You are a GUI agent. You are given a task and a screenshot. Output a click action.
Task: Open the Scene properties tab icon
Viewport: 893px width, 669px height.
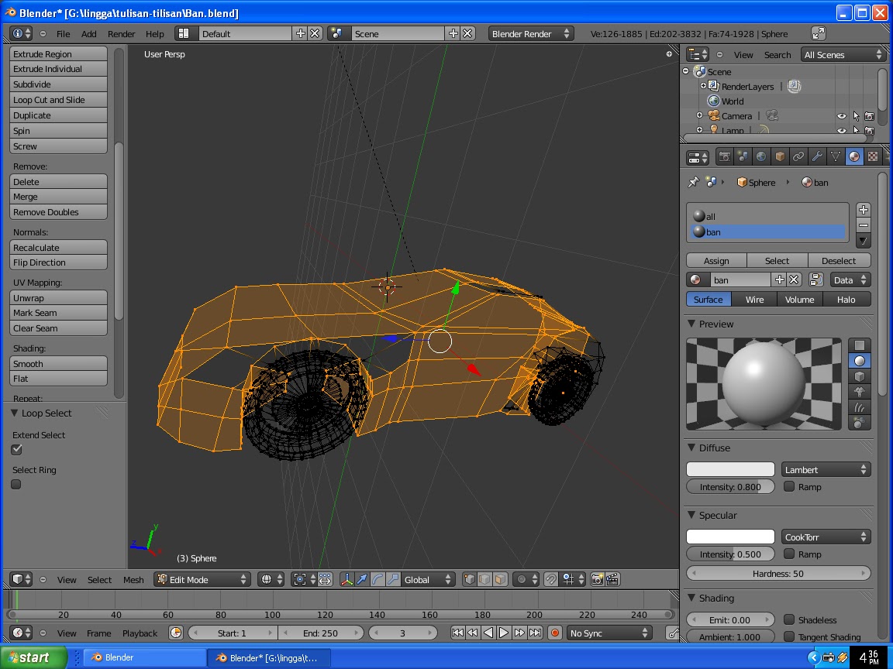pos(743,157)
